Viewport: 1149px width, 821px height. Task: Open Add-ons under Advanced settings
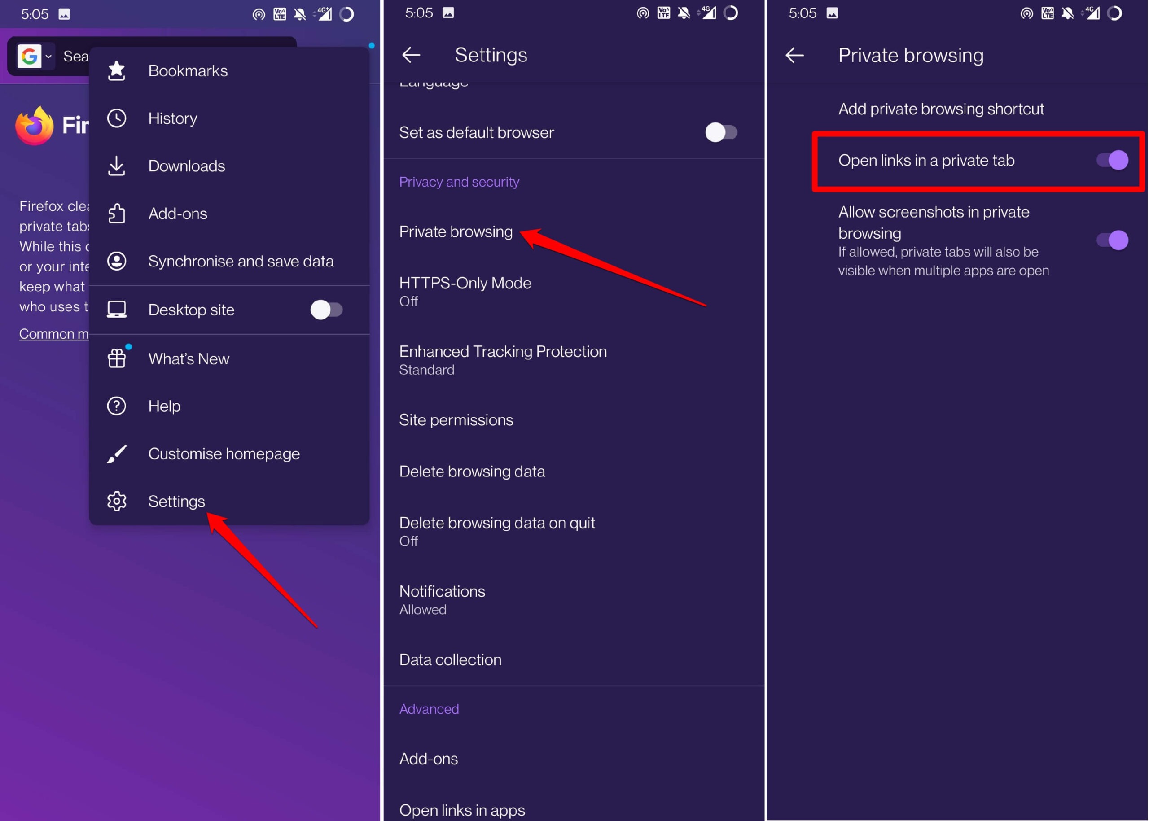574,759
